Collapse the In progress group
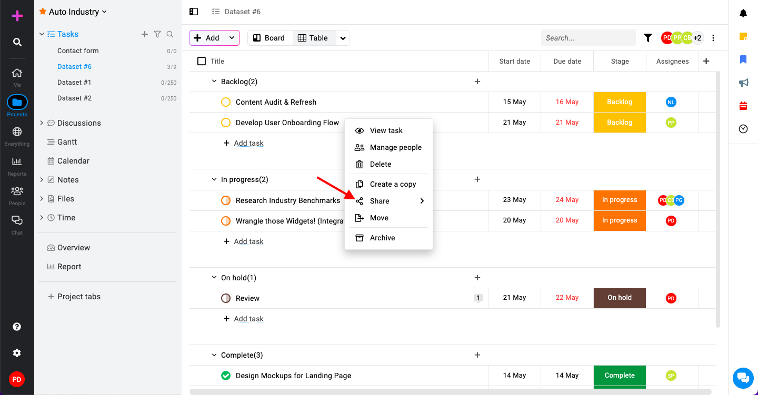 click(214, 179)
